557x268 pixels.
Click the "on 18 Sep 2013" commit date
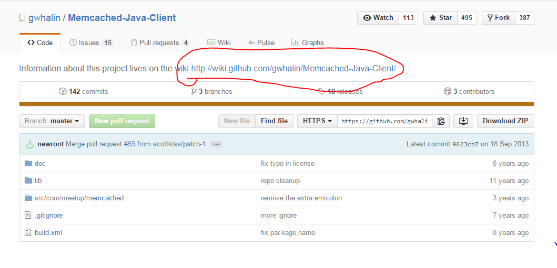(x=504, y=144)
